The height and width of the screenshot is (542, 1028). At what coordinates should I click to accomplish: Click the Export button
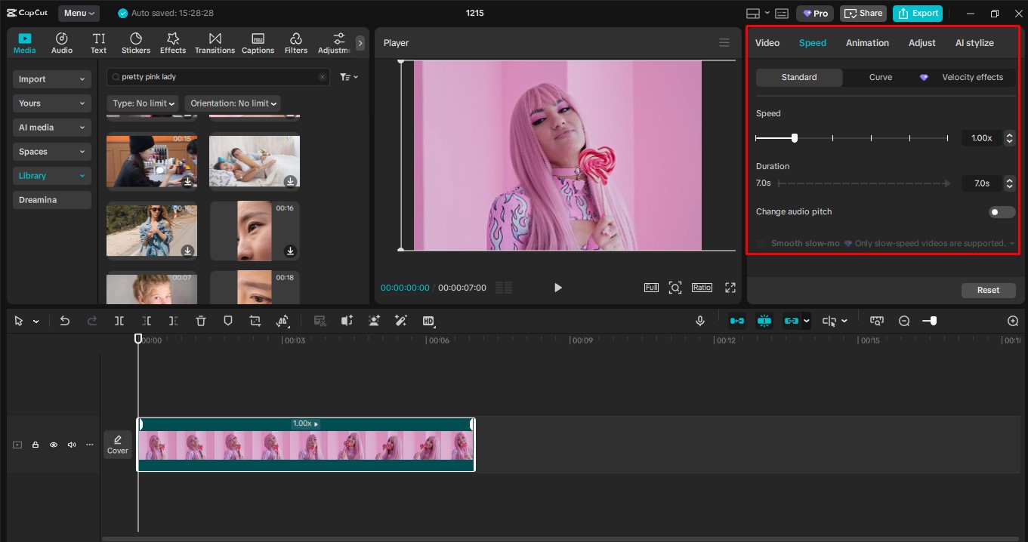pyautogui.click(x=918, y=13)
